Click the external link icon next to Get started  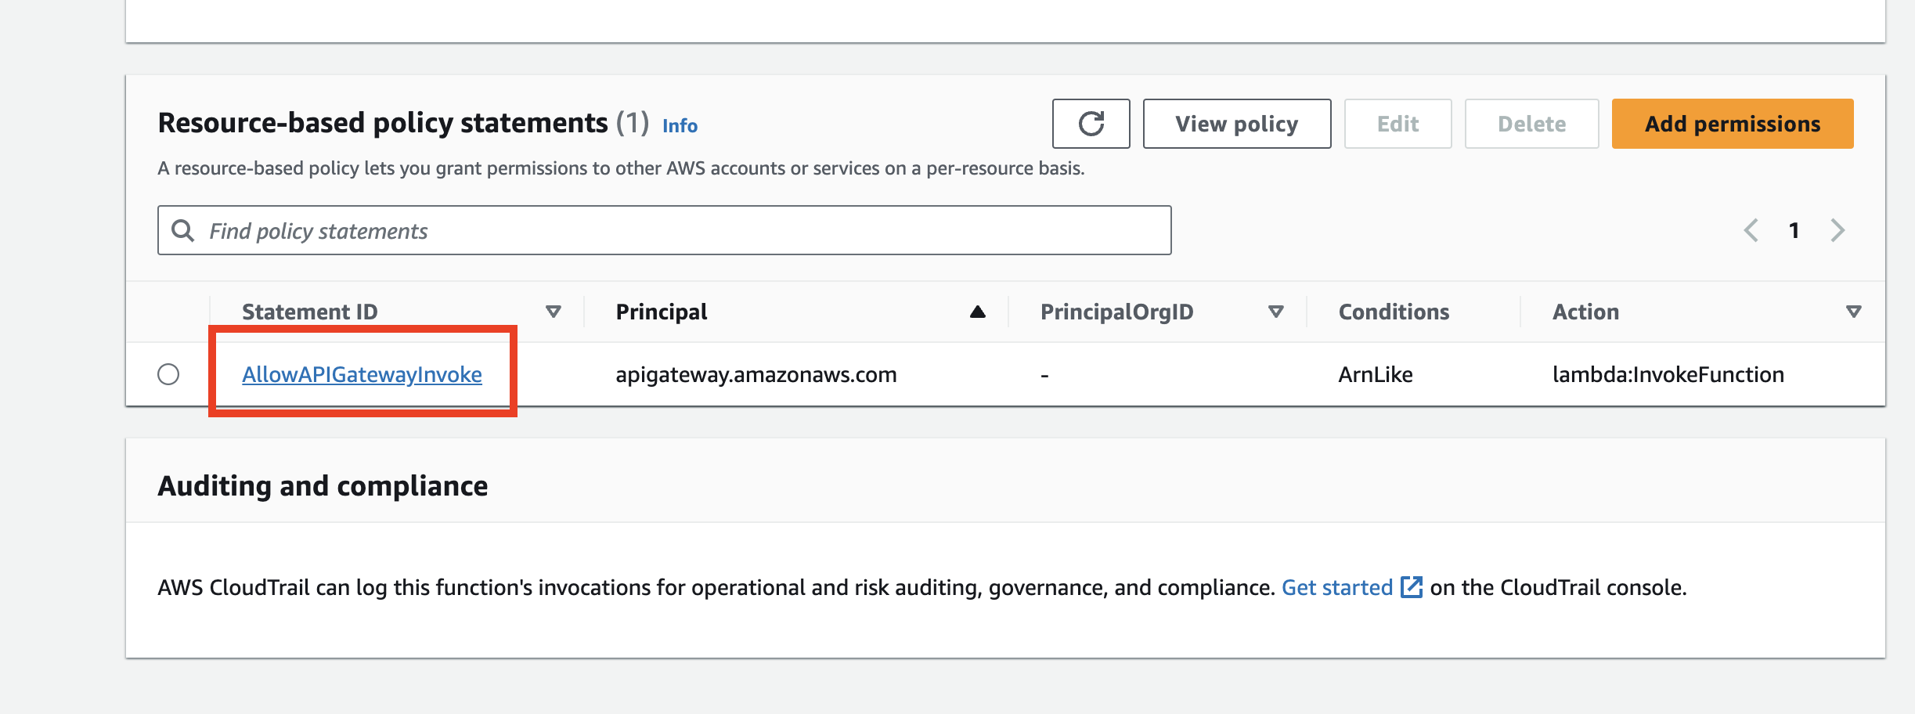click(x=1412, y=587)
